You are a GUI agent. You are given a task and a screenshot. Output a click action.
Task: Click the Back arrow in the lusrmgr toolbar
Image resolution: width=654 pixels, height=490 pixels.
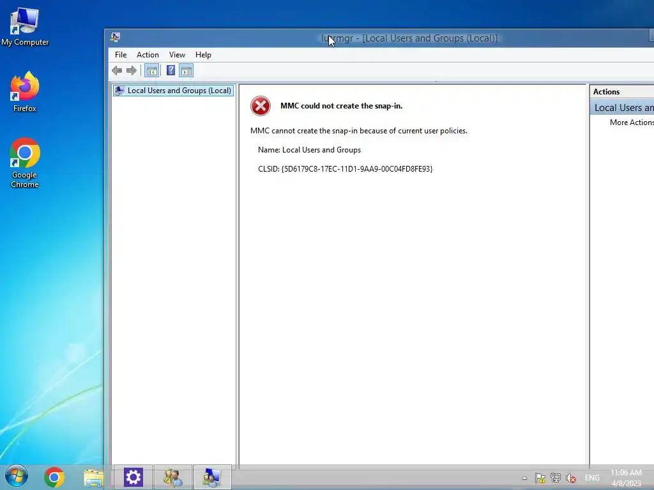pos(117,70)
